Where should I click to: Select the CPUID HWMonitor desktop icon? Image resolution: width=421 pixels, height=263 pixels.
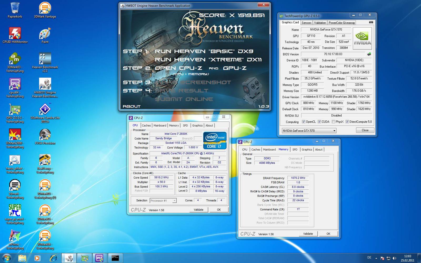point(15,35)
